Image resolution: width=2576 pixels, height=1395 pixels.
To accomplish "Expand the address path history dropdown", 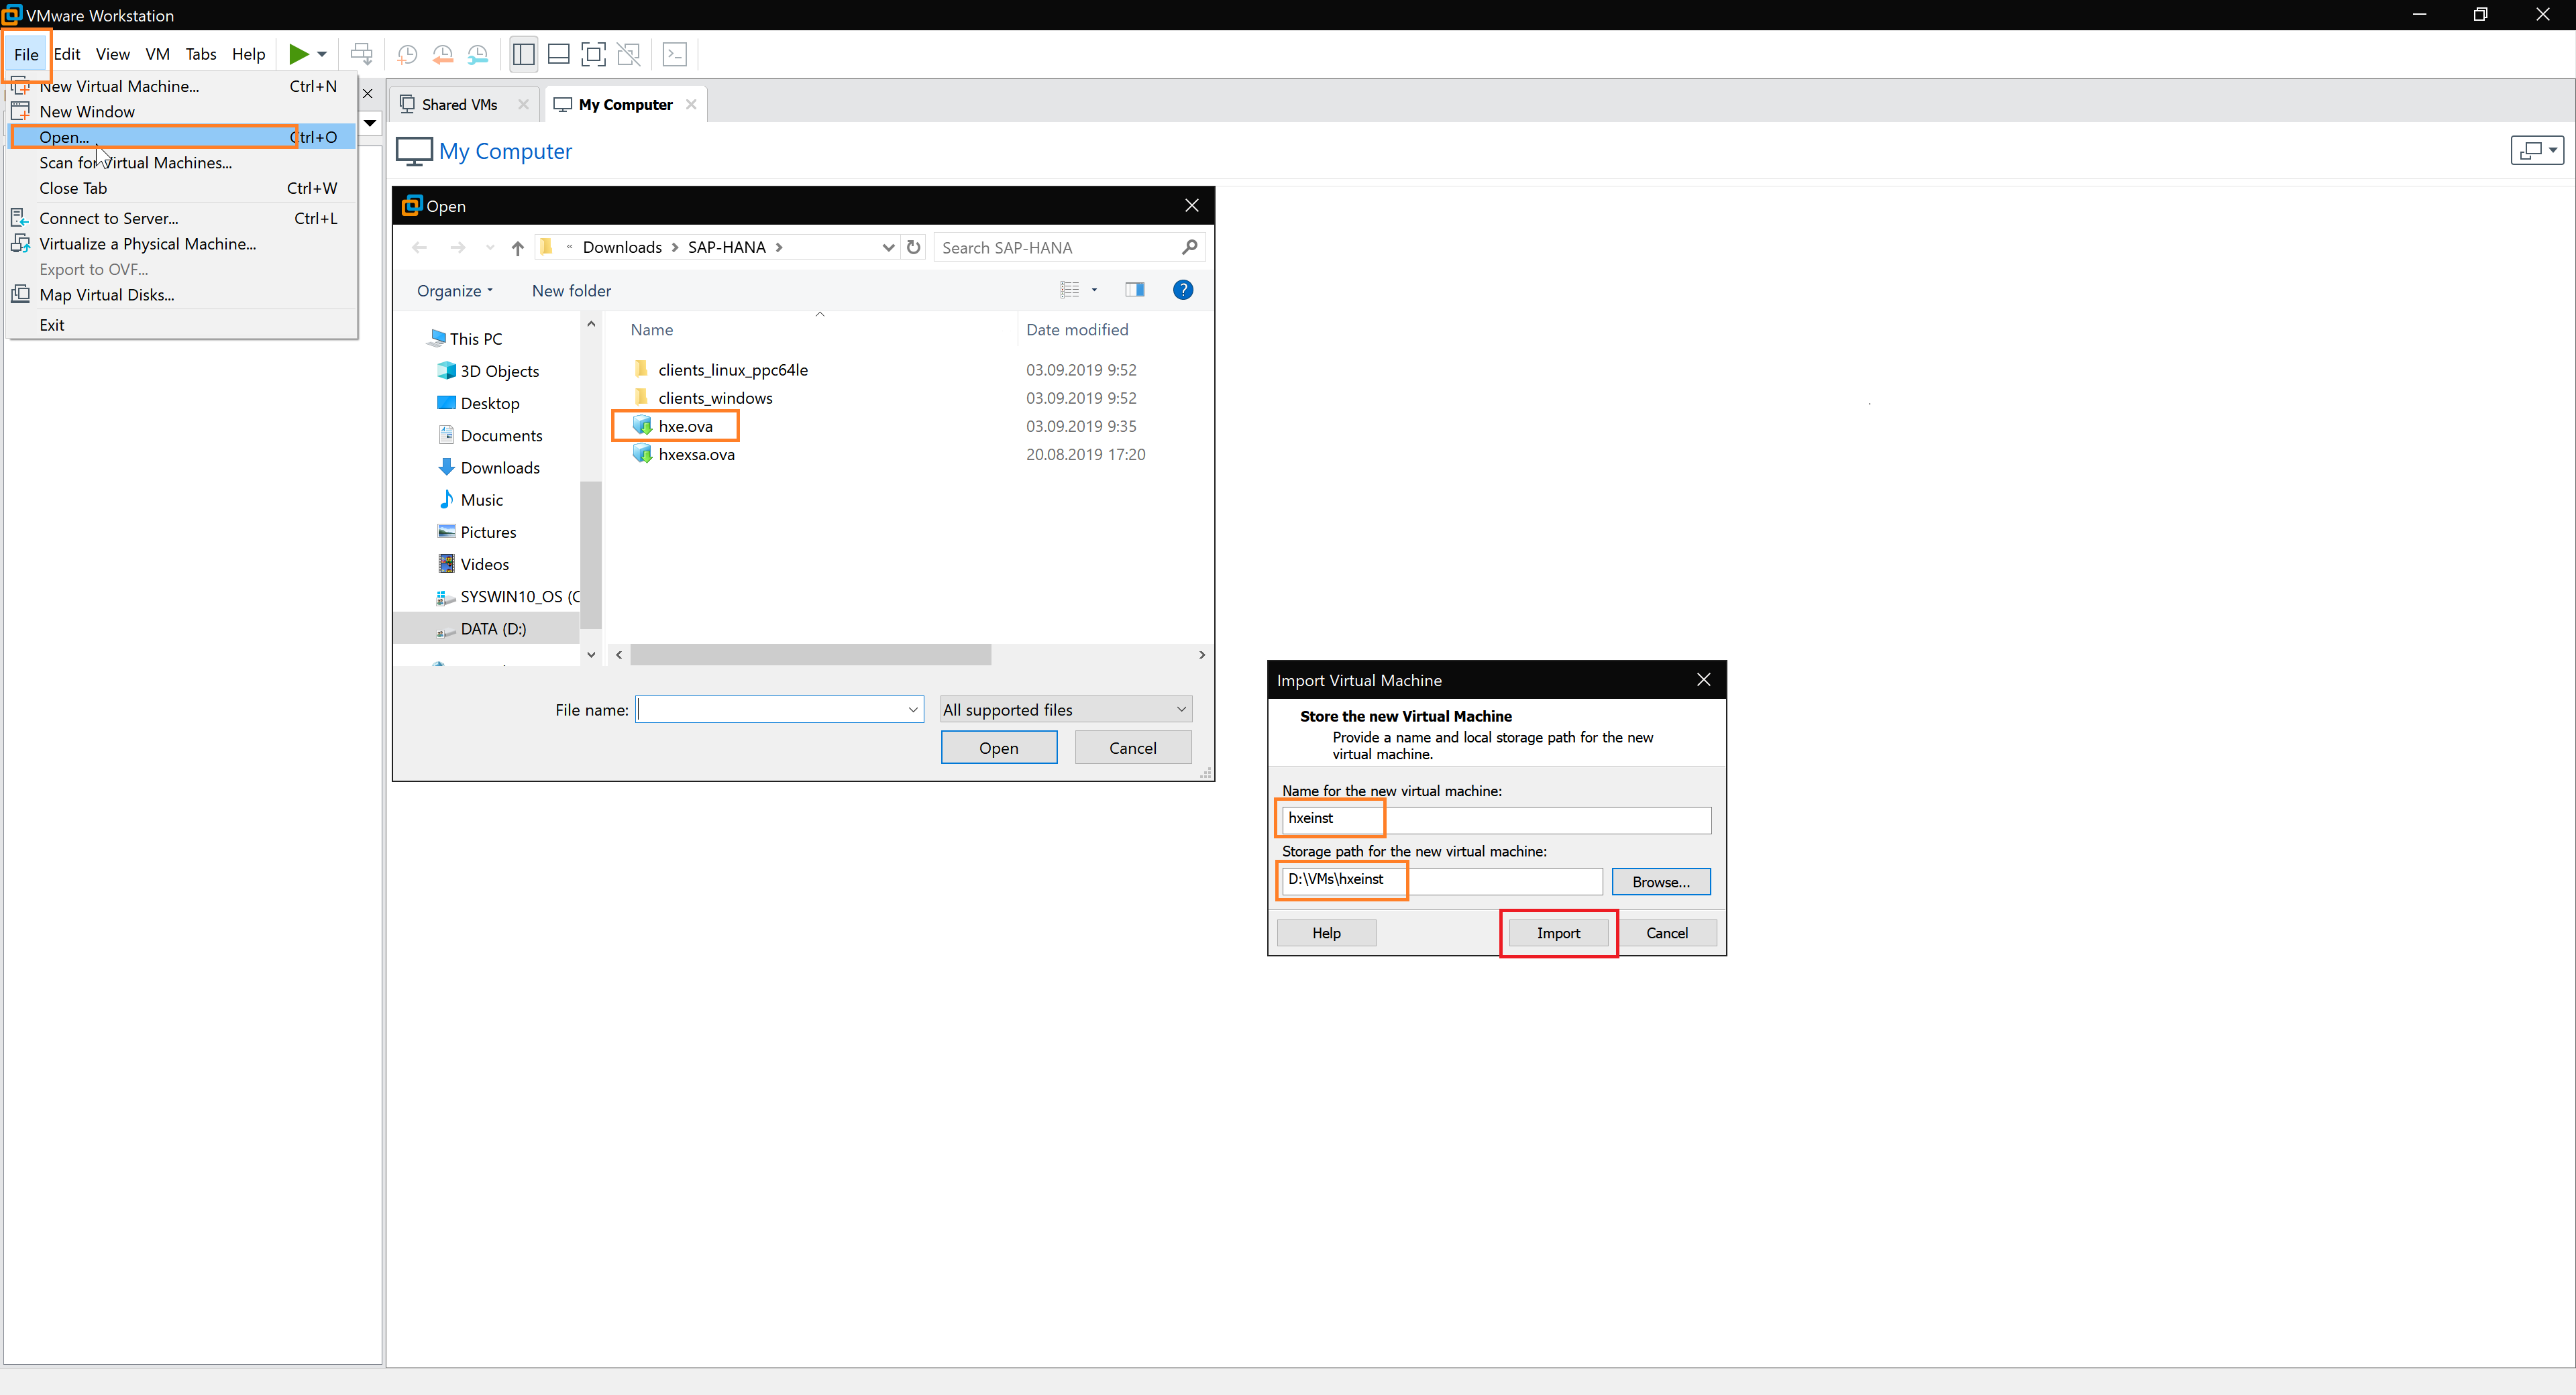I will tap(888, 248).
